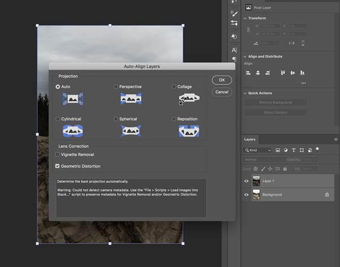The height and width of the screenshot is (267, 340).
Task: Hide Layer 1 using its eye icon
Action: click(246, 181)
